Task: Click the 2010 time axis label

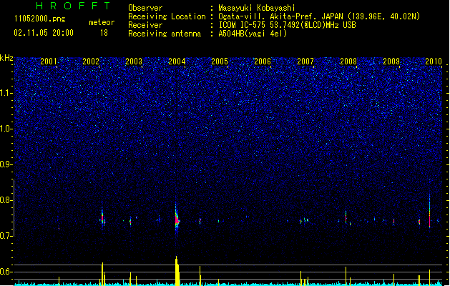Action: [434, 61]
